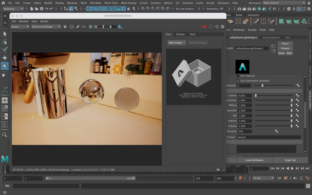Screen dimensions: 312x195
Task: Click the Diffuse slider handle
Action: click(292, 105)
